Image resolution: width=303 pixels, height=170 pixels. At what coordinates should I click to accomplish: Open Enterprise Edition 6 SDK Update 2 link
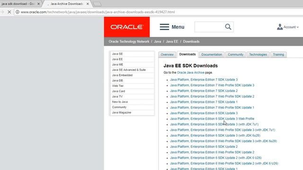tap(204, 147)
